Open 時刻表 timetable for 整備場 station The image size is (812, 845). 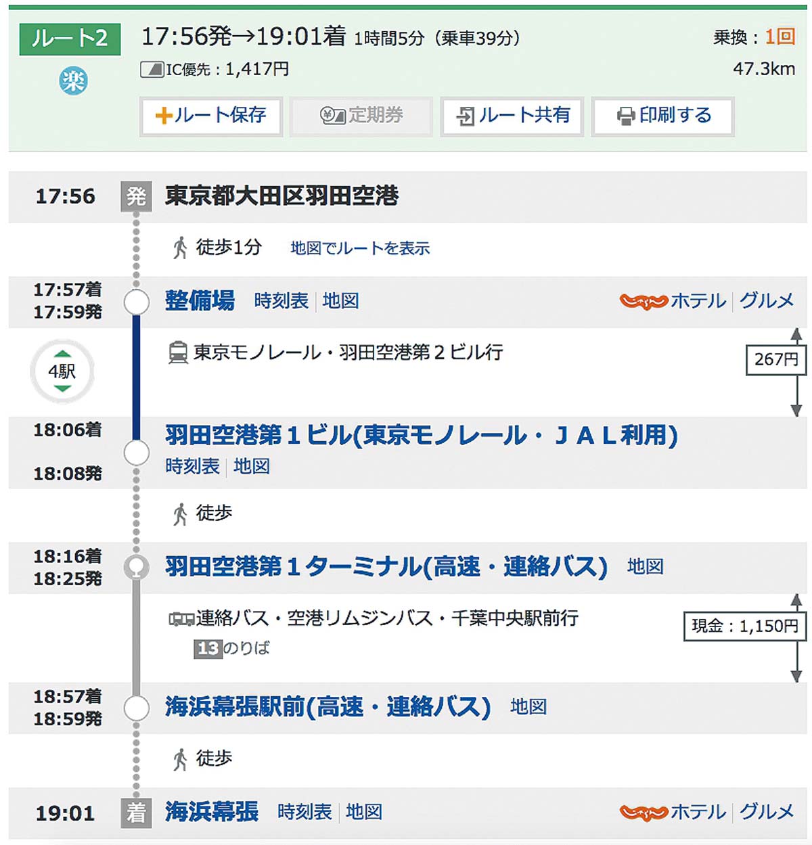[281, 301]
